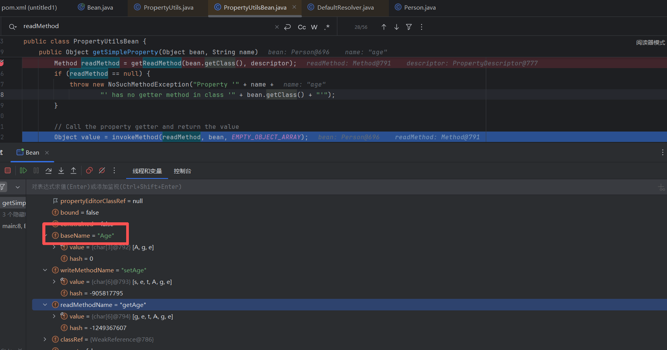Close the PropertyUtilsBean.java tab
667x350 pixels.
point(294,7)
